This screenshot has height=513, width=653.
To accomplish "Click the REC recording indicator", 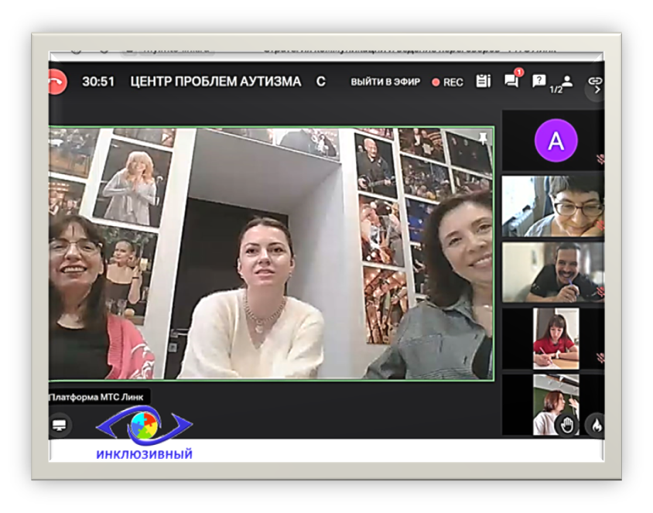I will [448, 82].
